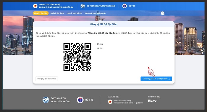Click the Bộ Y tế emblem in header

click(x=124, y=6)
